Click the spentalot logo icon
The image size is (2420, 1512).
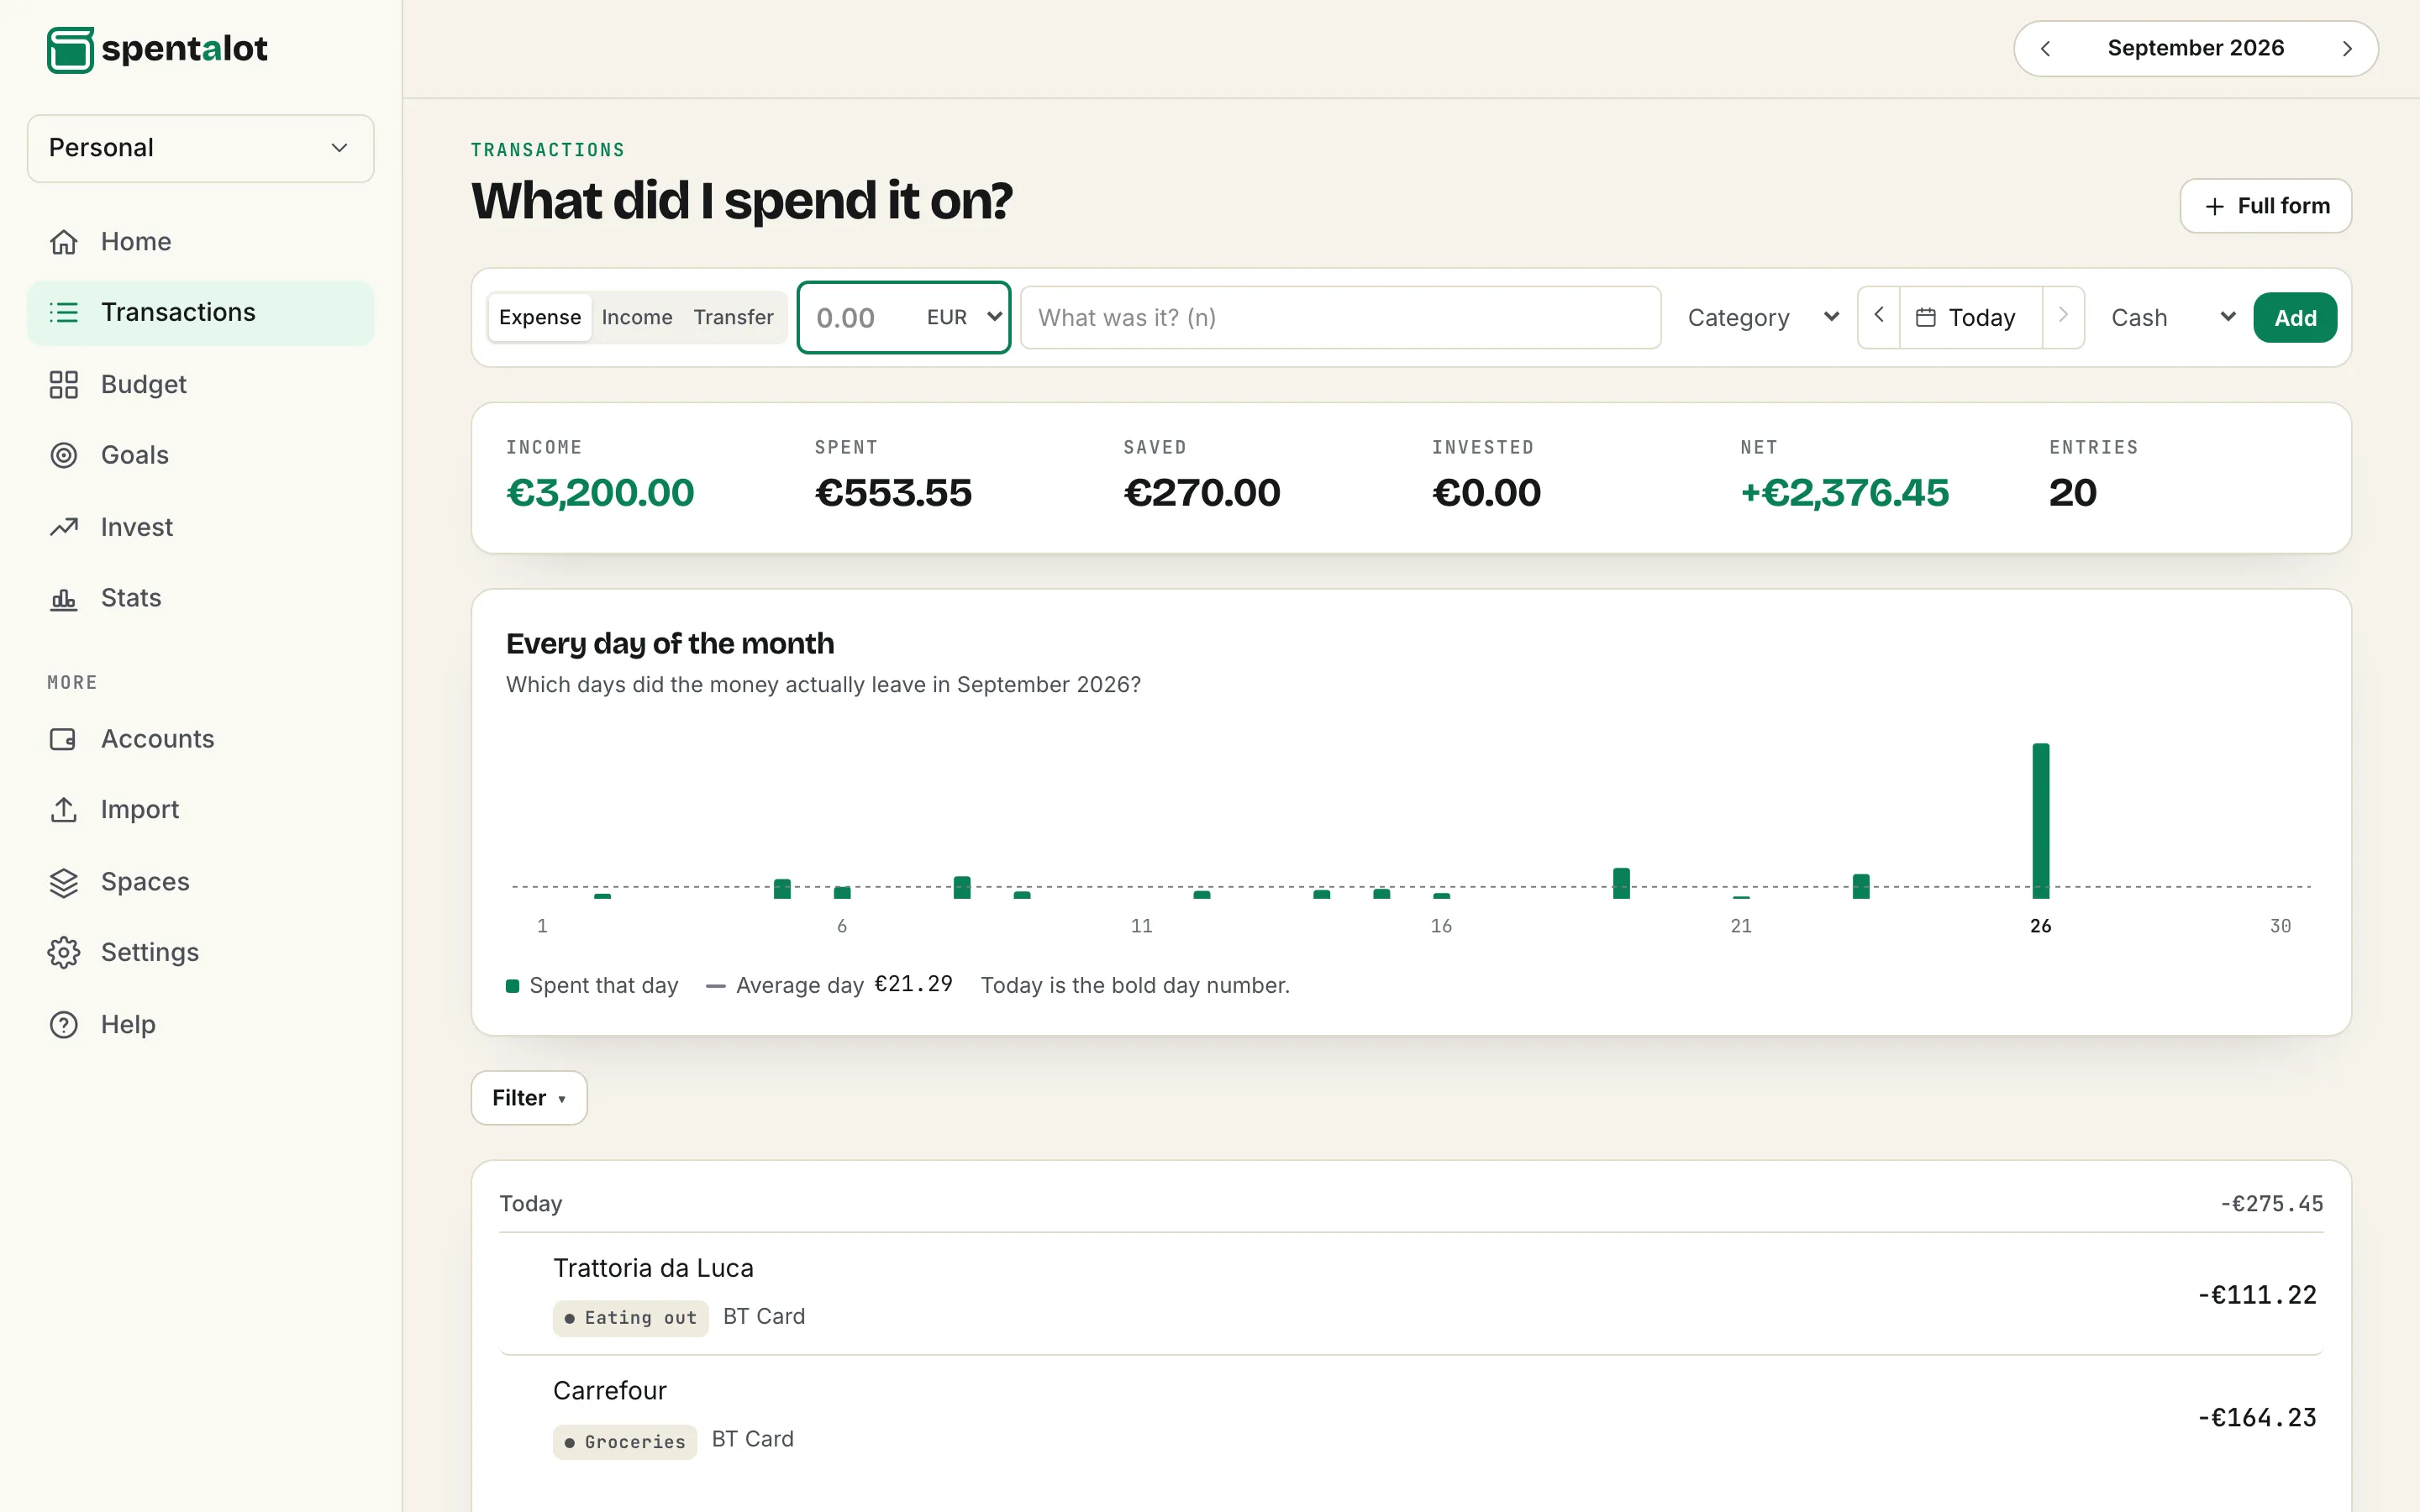coord(70,49)
